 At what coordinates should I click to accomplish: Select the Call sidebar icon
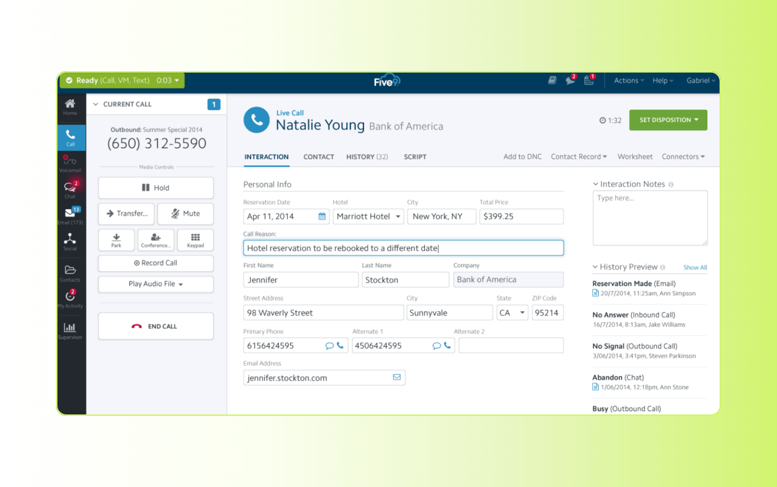click(71, 137)
